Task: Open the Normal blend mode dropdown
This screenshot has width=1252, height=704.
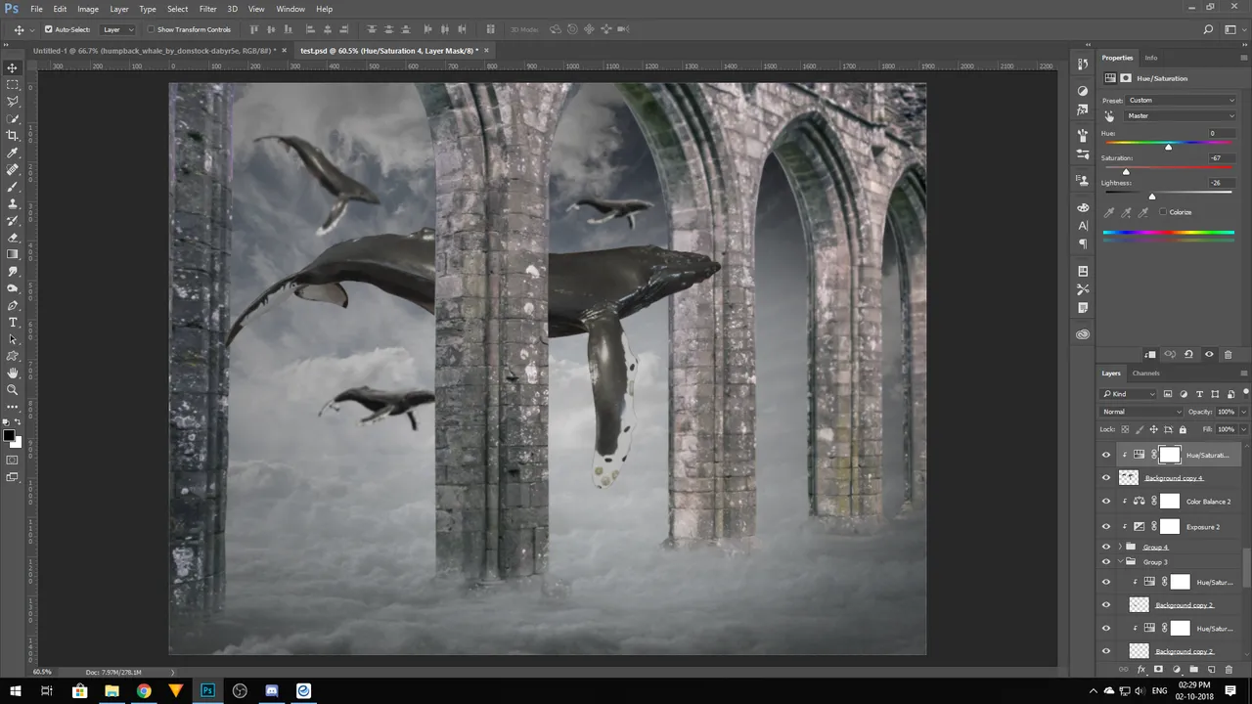Action: tap(1141, 412)
